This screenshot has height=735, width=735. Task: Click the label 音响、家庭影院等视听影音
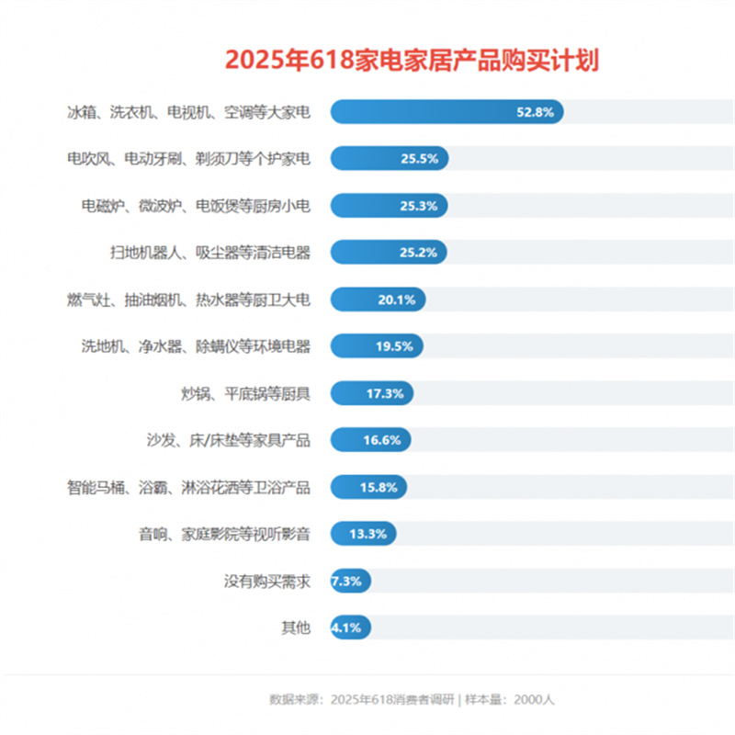[x=224, y=534]
